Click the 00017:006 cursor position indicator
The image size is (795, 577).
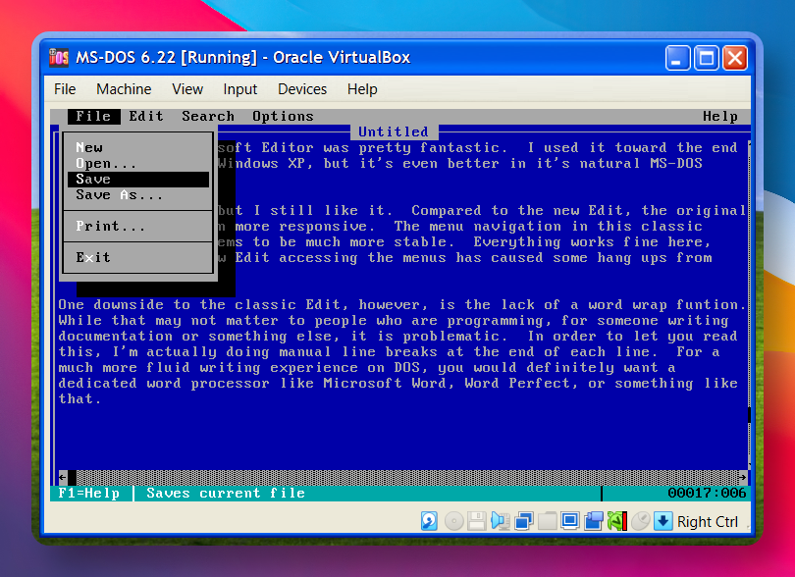point(707,494)
